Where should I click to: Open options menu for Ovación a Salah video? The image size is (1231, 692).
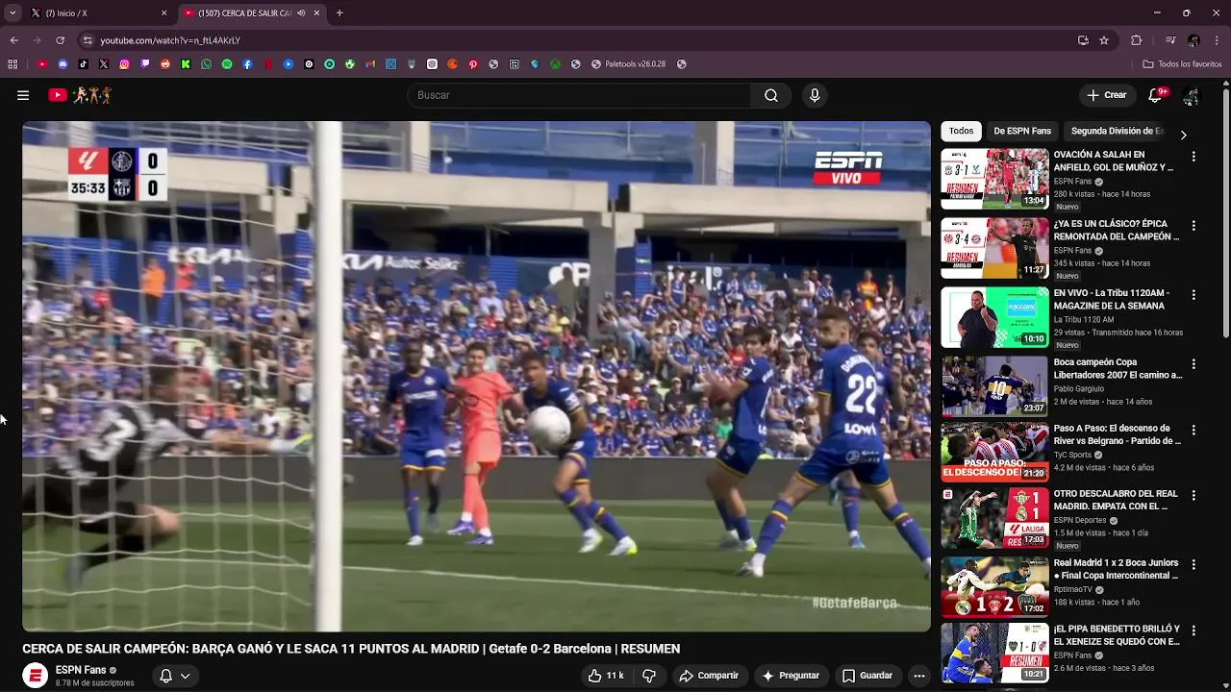(1193, 157)
